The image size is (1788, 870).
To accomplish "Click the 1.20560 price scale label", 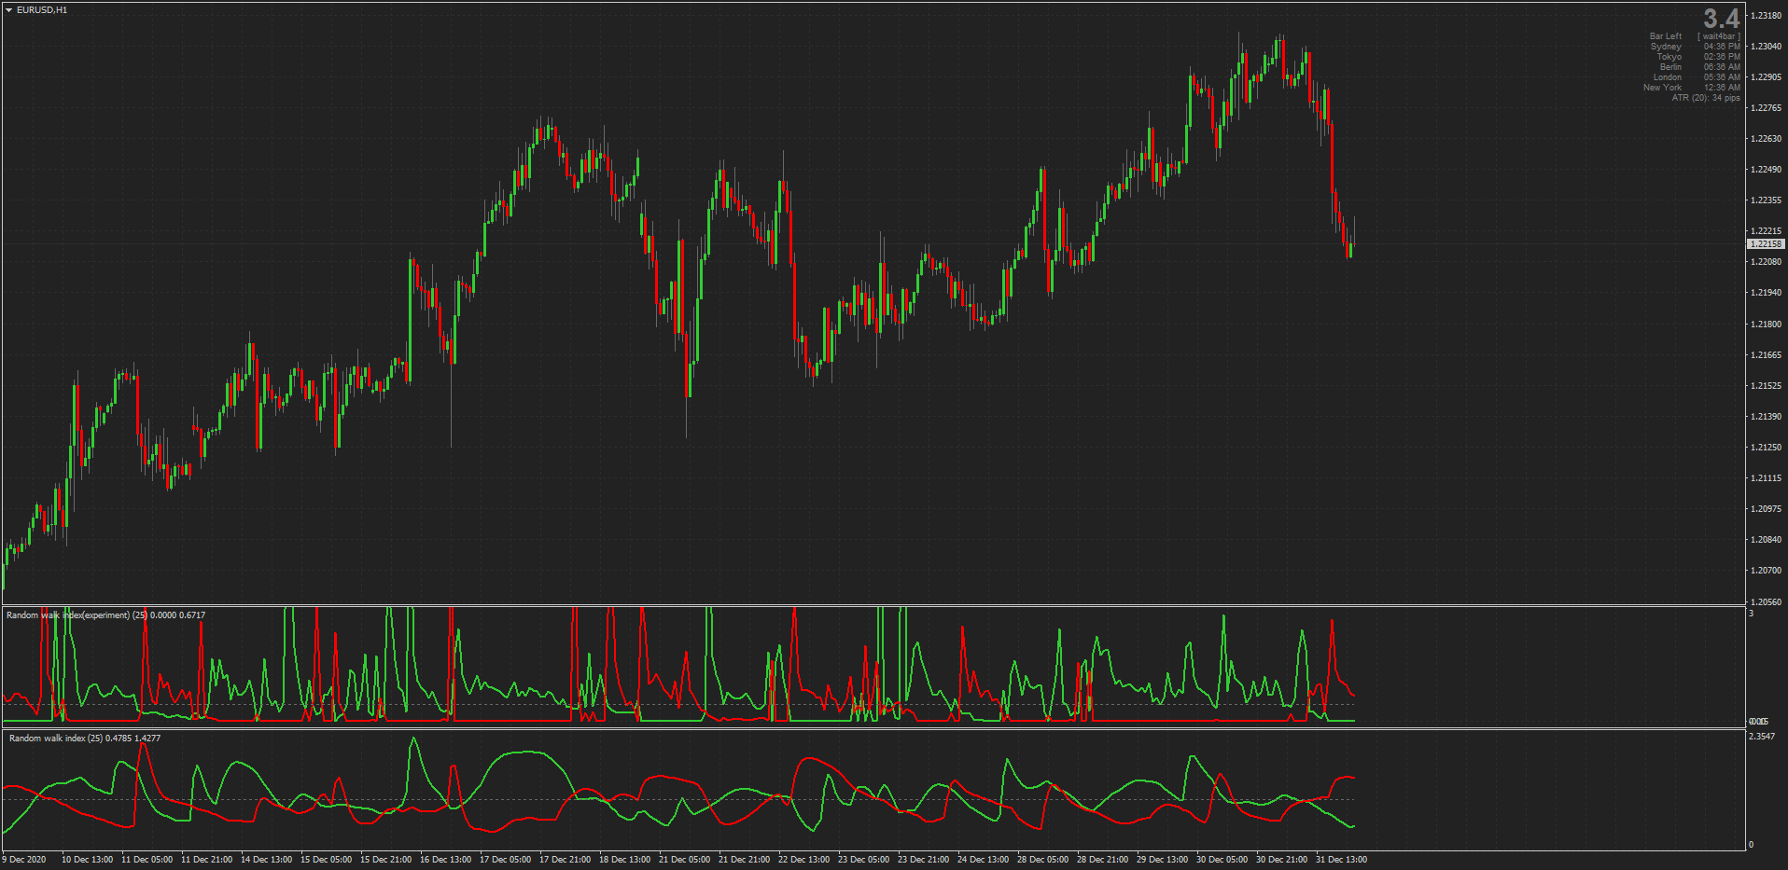I will (x=1766, y=602).
